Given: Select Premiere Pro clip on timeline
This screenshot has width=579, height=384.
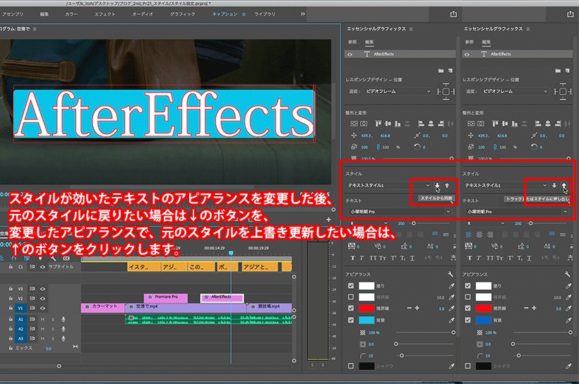Looking at the screenshot, I should 166,298.
